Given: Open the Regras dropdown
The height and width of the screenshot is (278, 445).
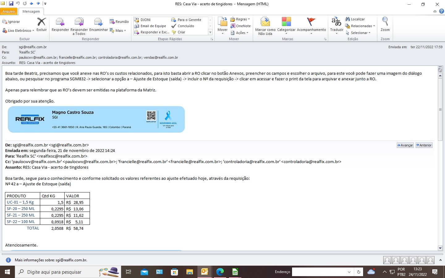Looking at the screenshot, I should click(240, 19).
